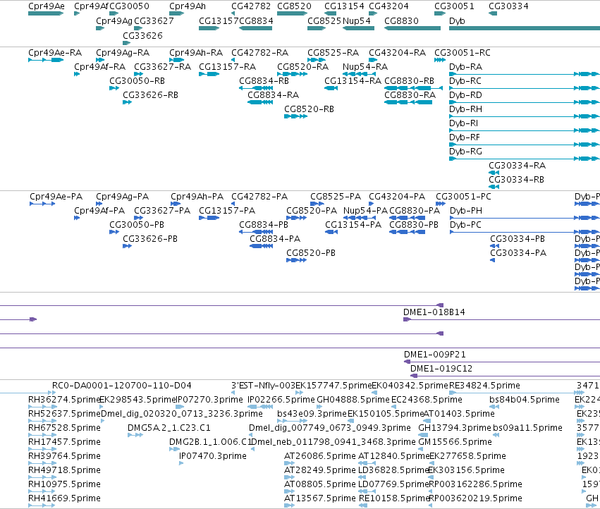Click the RC0-DA0001-120700-110-D04 EST label
This screenshot has height=509, width=600.
pos(122,386)
